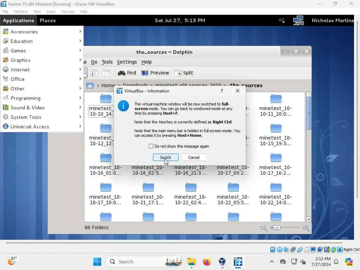Image resolution: width=360 pixels, height=270 pixels.
Task: Click Home in the Dolphin breadcrumb
Action: (108, 85)
